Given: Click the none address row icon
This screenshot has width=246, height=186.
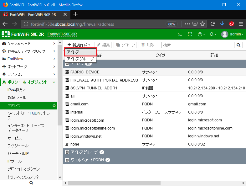Looking at the screenshot, I should pyautogui.click(x=67, y=144).
